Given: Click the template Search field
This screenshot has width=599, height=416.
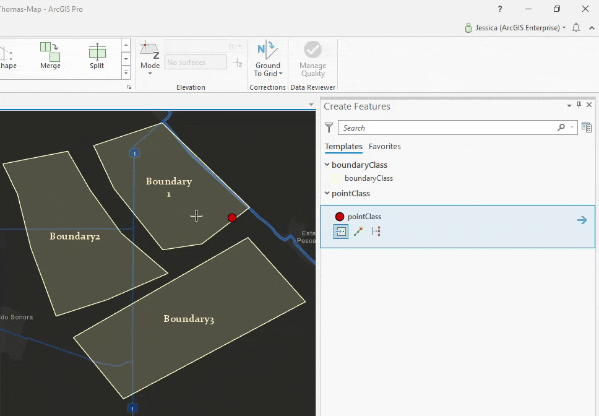Looking at the screenshot, I should 446,128.
